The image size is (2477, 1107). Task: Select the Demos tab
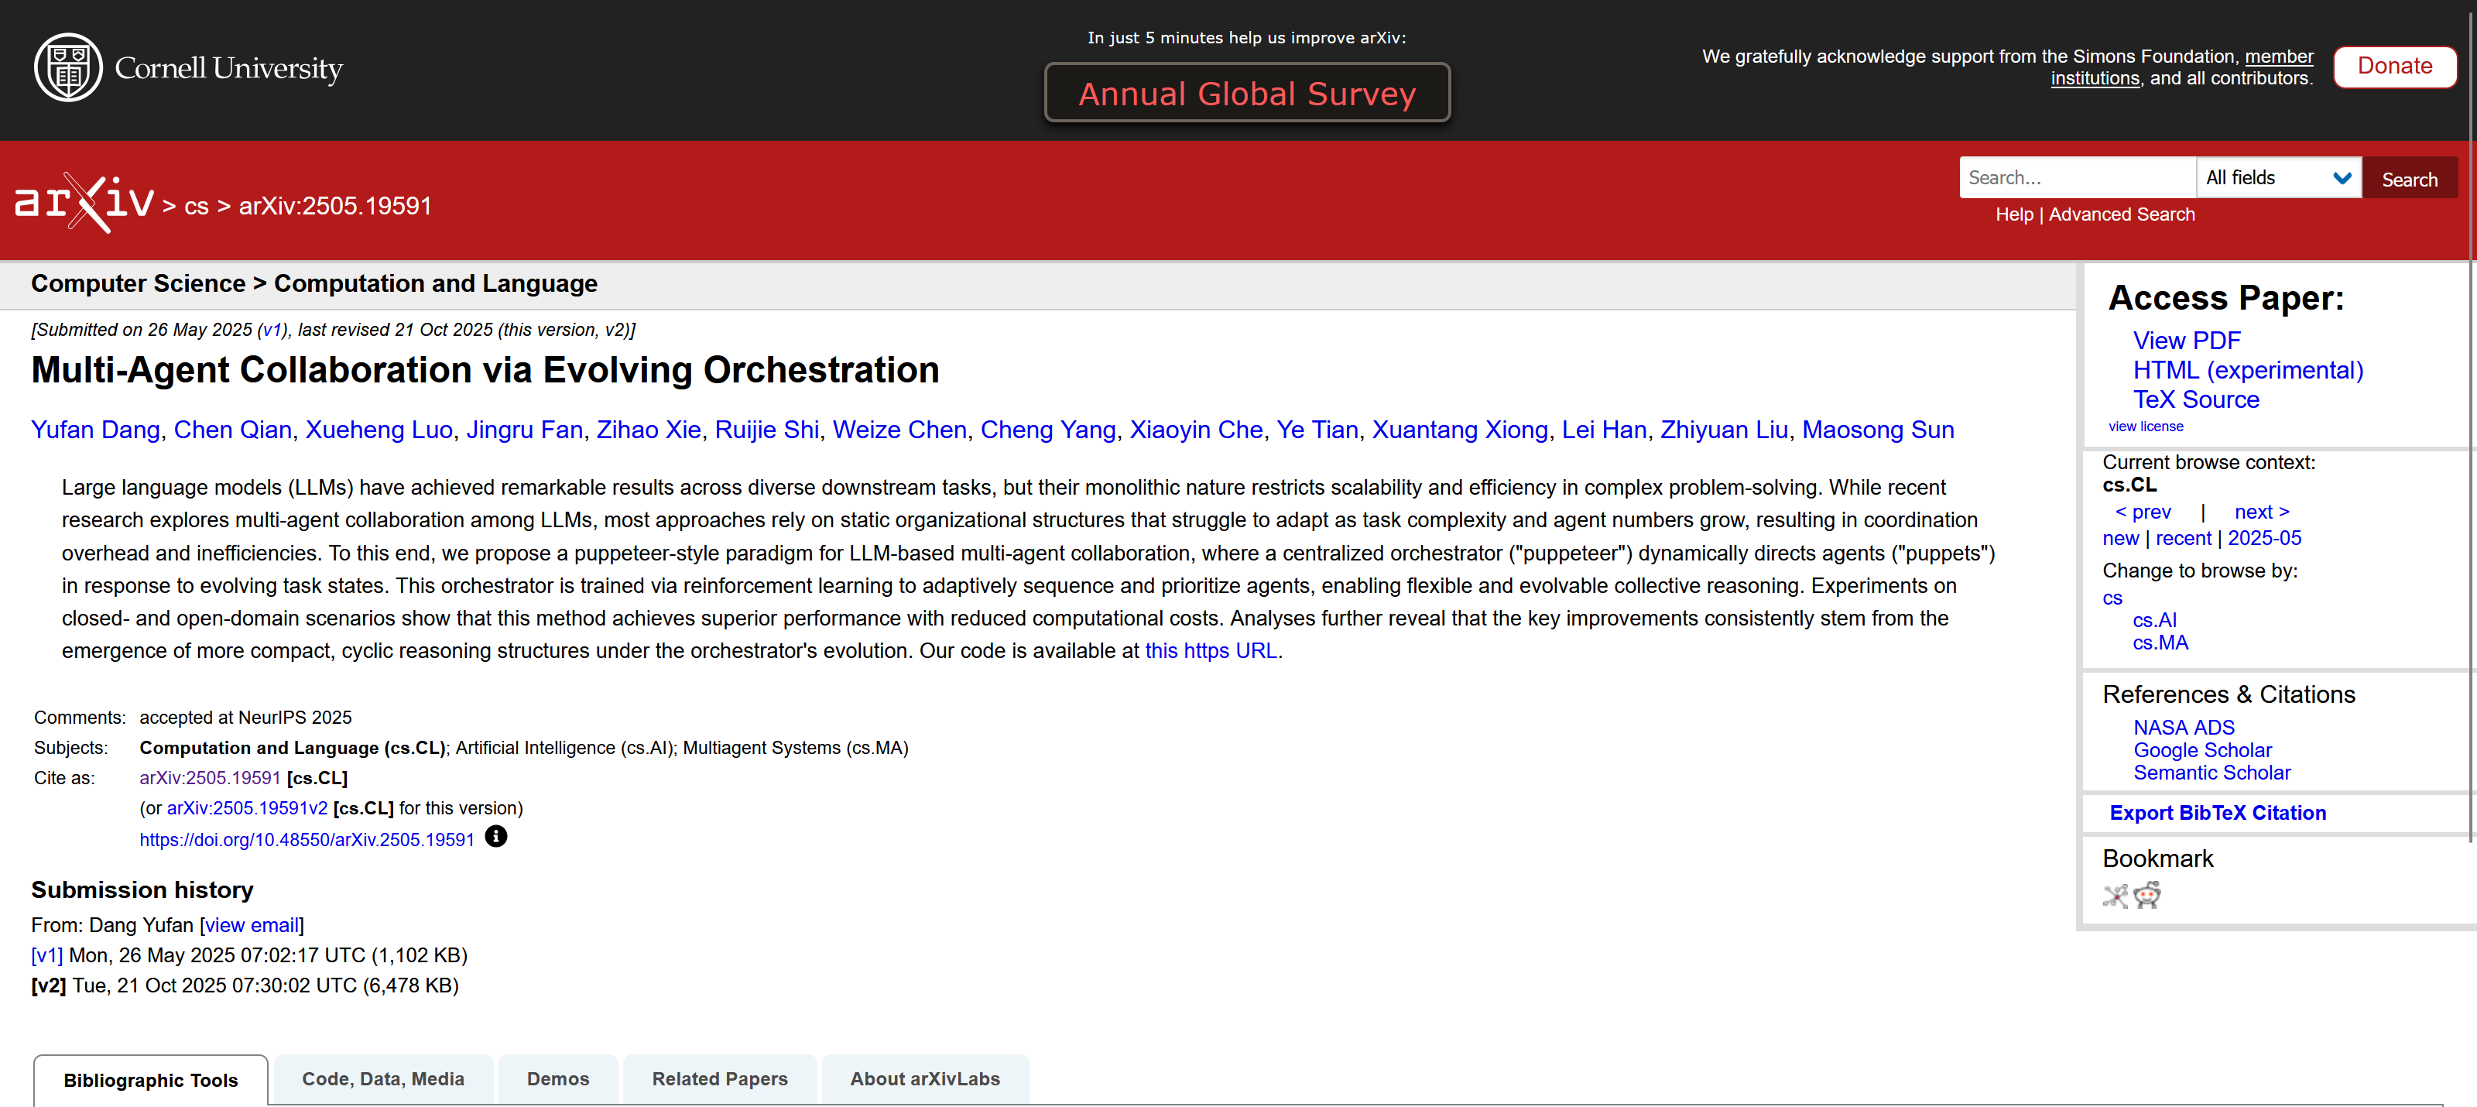tap(557, 1079)
